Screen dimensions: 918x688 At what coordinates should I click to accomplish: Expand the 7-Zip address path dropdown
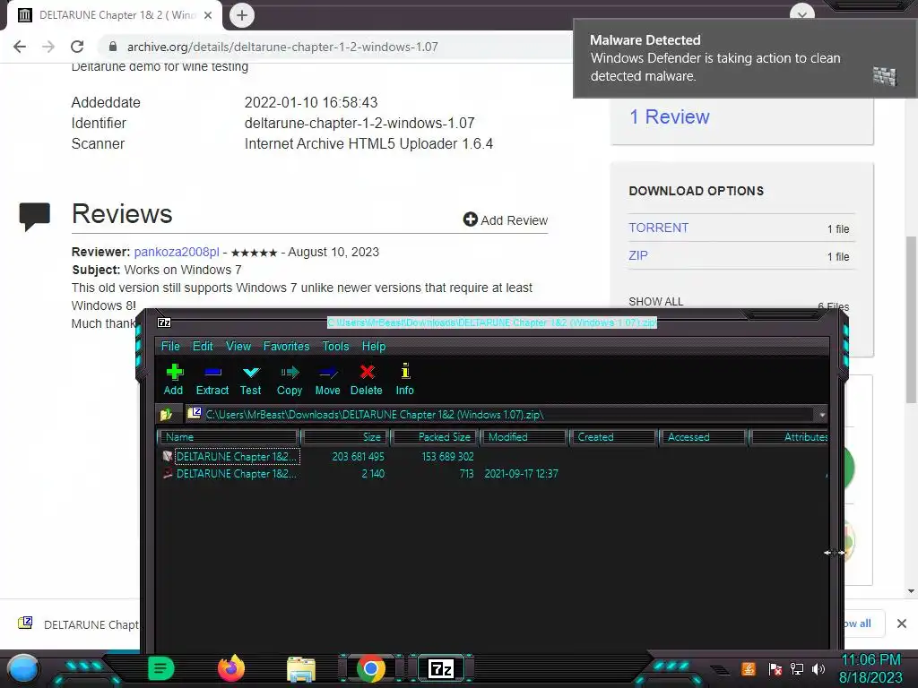822,415
